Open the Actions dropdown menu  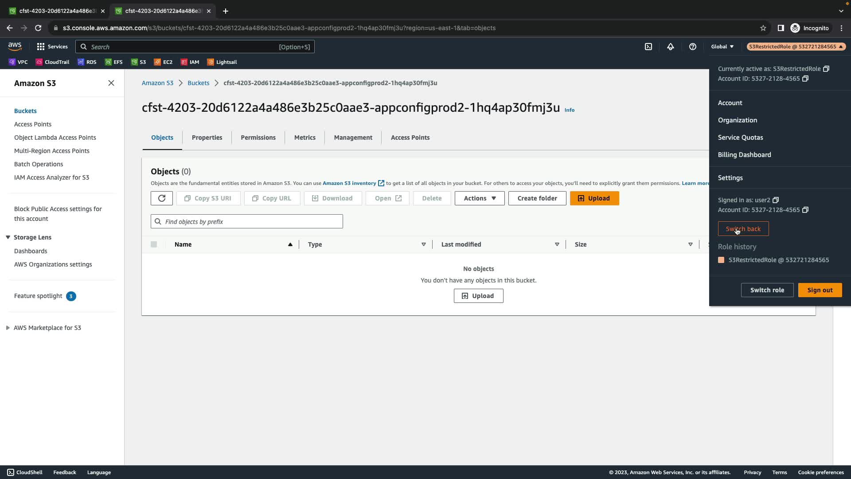(480, 198)
